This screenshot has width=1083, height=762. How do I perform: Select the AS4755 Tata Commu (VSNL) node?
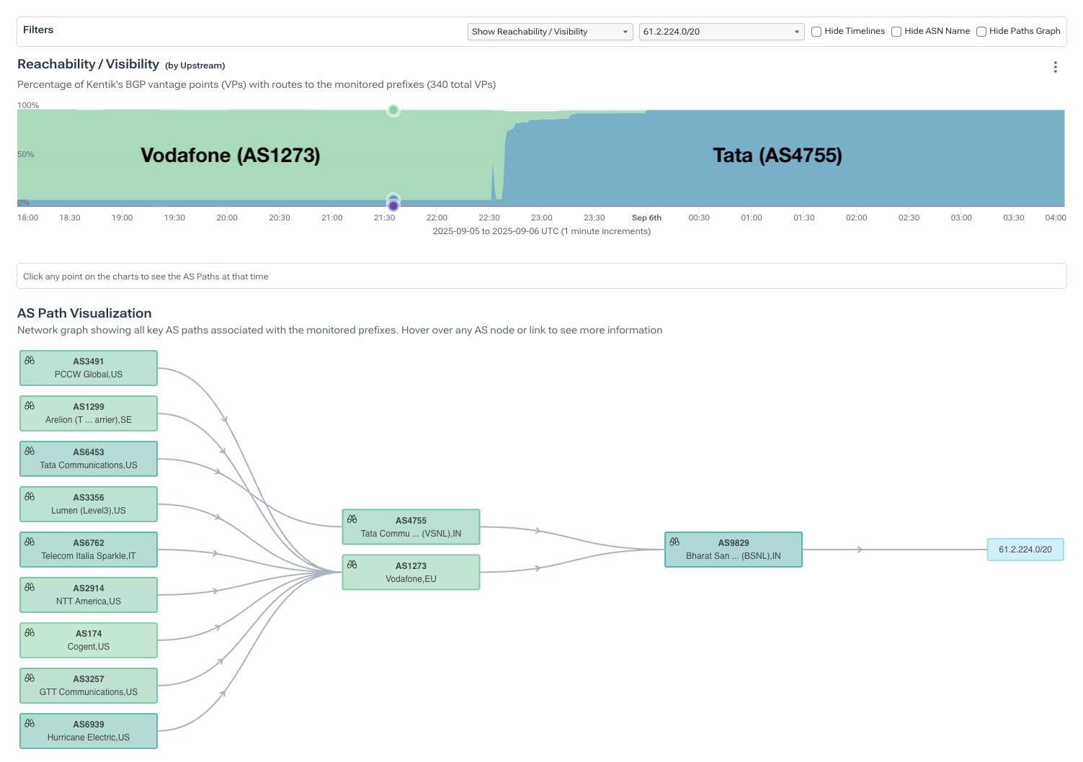[x=411, y=527]
